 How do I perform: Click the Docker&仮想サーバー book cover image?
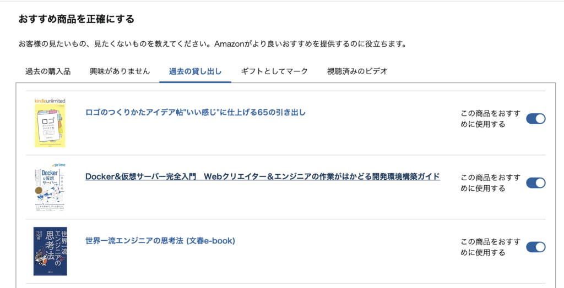[x=50, y=190]
